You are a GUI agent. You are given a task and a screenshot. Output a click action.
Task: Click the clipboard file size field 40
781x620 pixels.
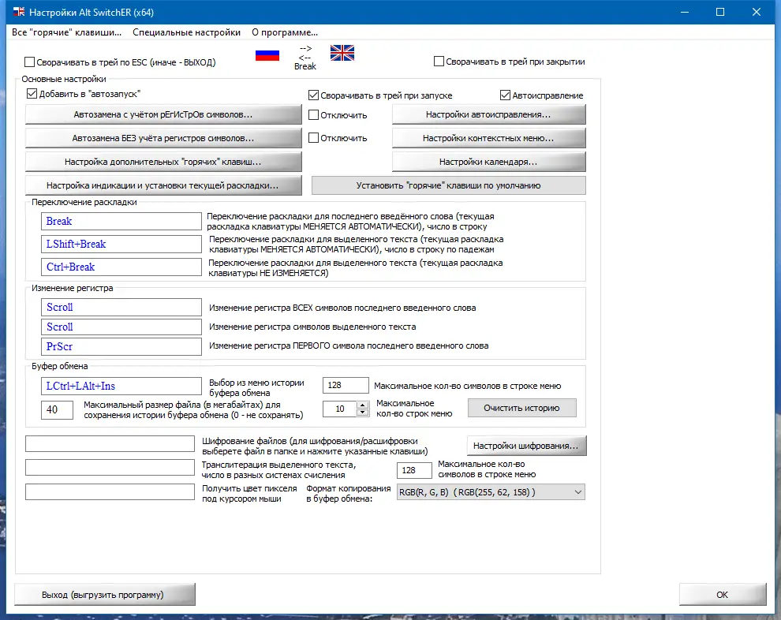pyautogui.click(x=58, y=409)
